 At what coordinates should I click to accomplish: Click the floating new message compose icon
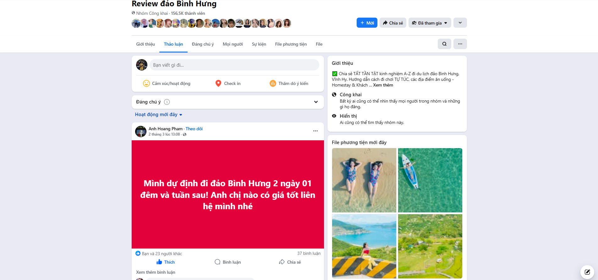tap(587, 272)
